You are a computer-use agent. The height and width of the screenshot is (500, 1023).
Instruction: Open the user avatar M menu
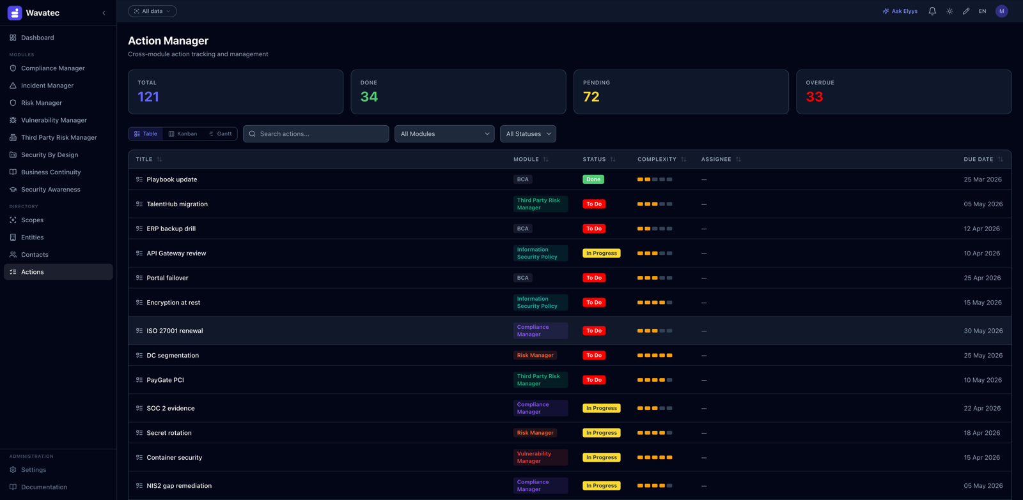(1002, 11)
